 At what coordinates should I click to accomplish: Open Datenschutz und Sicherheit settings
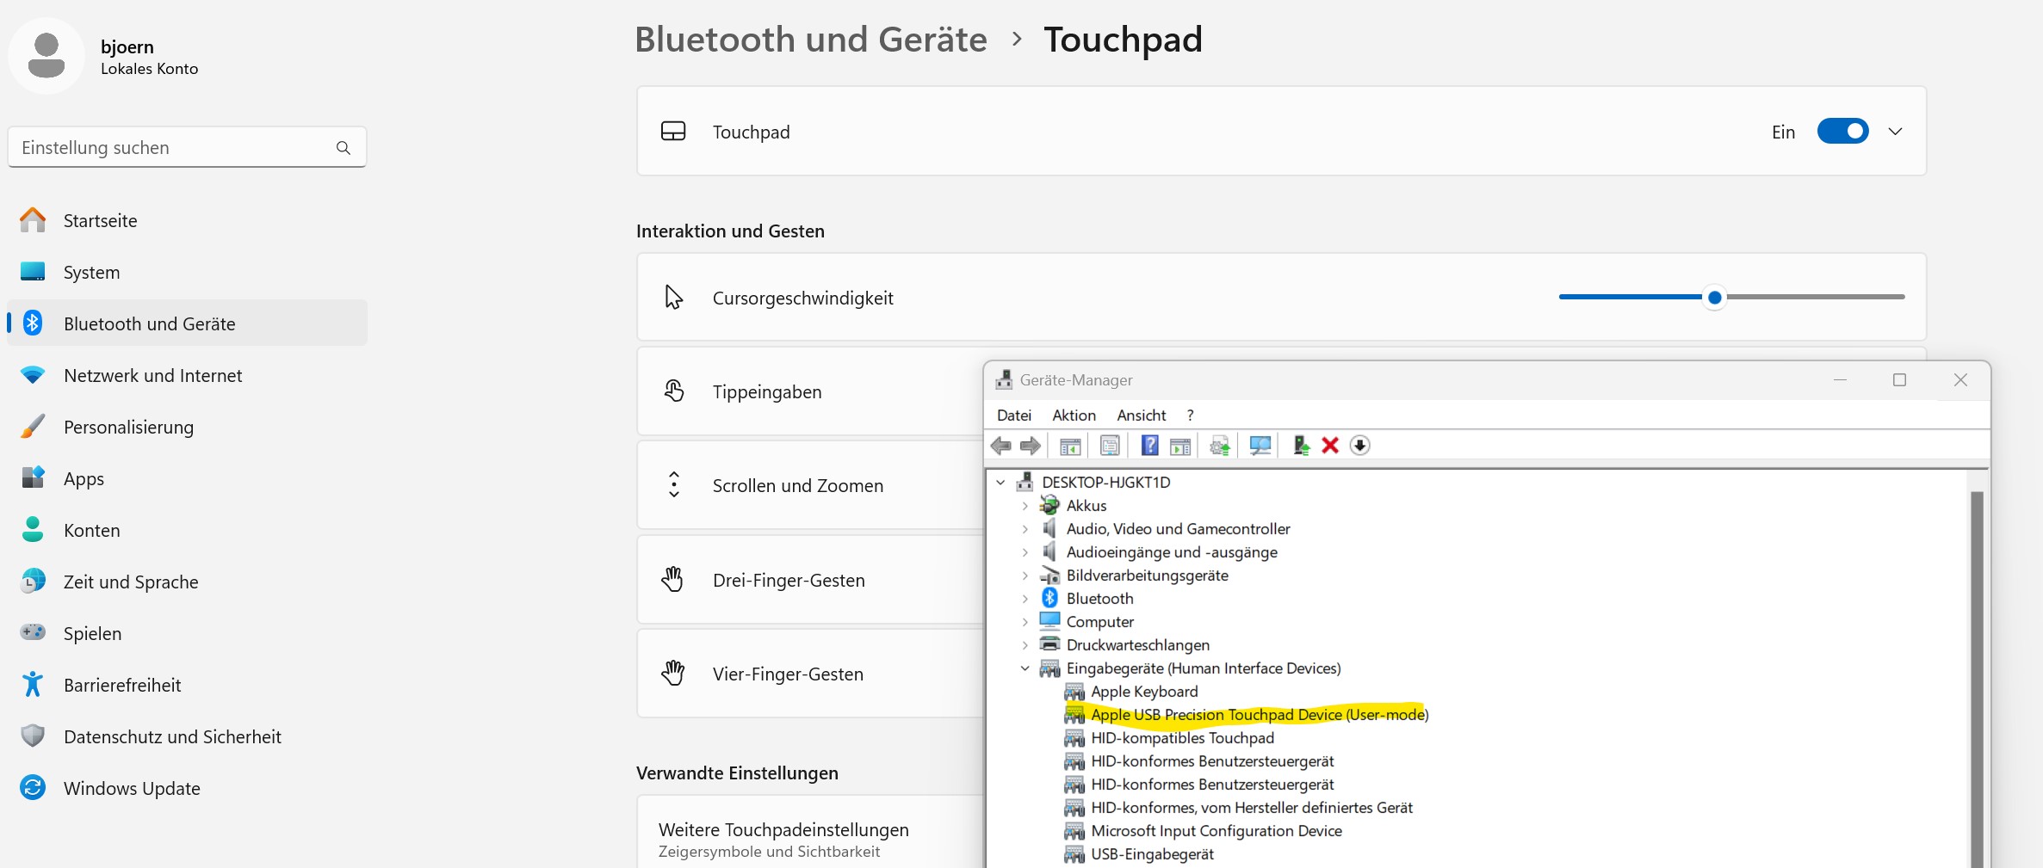[188, 736]
